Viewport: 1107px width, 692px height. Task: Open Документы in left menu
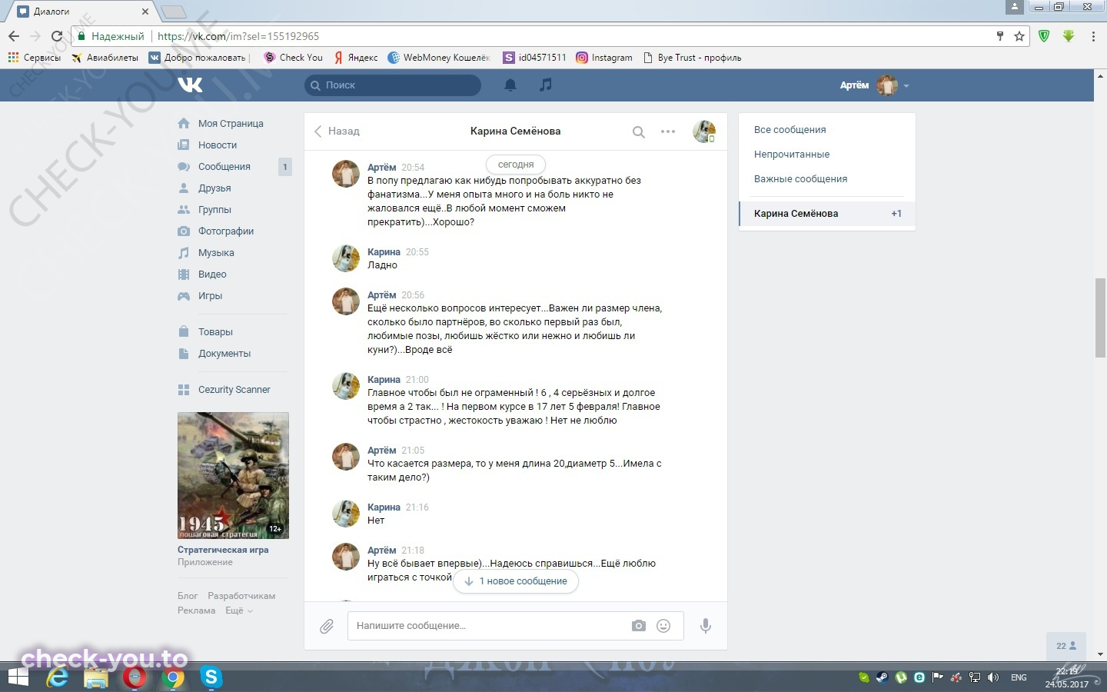224,354
